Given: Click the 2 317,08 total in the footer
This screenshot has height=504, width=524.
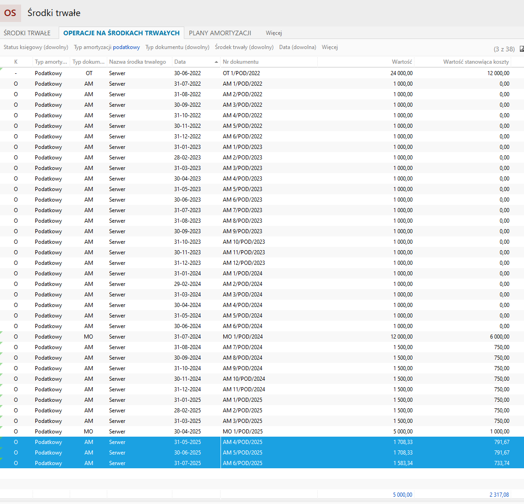Looking at the screenshot, I should pyautogui.click(x=499, y=495).
